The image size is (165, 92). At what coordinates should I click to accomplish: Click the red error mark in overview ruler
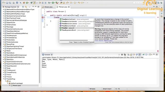click(158, 17)
